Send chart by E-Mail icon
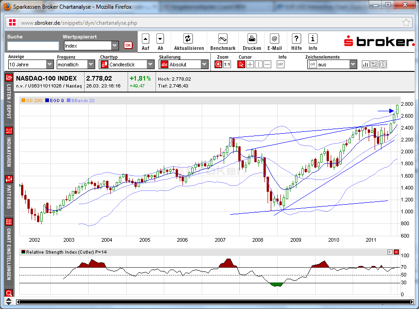This screenshot has width=419, height=309. tap(274, 39)
